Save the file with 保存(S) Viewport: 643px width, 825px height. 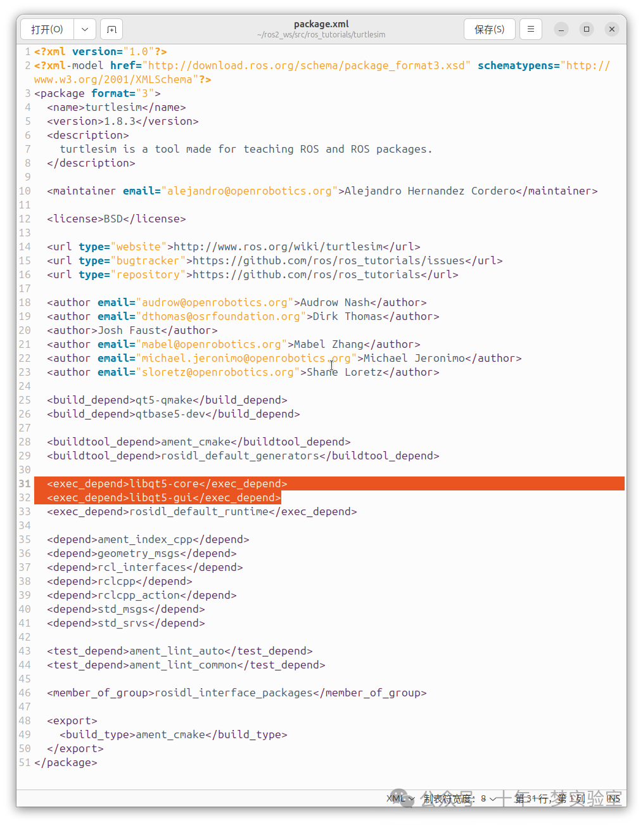pyautogui.click(x=489, y=29)
